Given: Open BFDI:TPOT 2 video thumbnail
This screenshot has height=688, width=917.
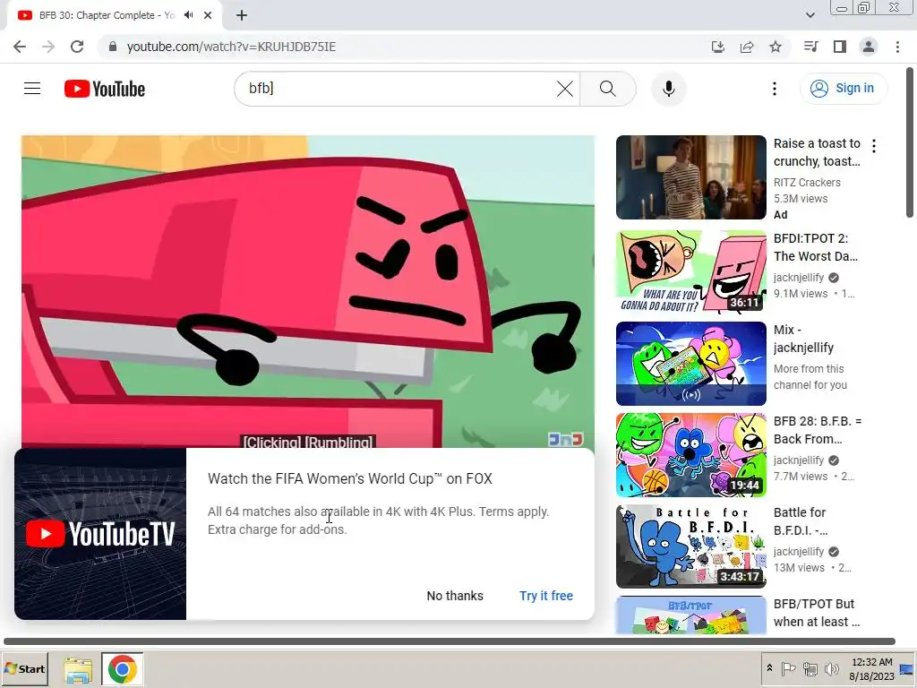Looking at the screenshot, I should click(x=690, y=272).
